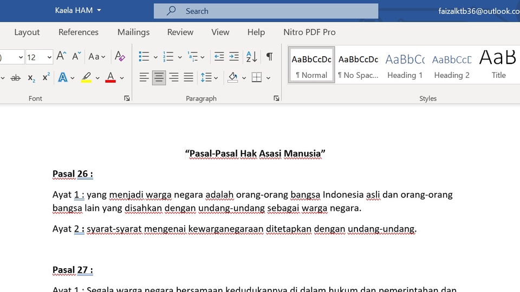This screenshot has width=520, height=292.
Task: Apply borders to the selection
Action: pyautogui.click(x=256, y=77)
